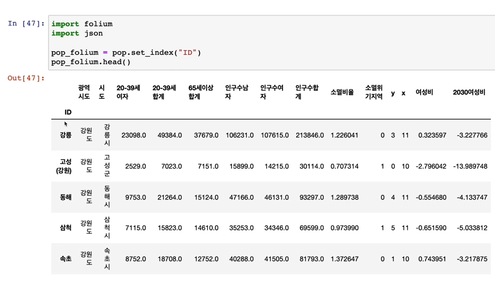This screenshot has height=283, width=495.
Task: Click the value 81793.0
Action: point(312,259)
